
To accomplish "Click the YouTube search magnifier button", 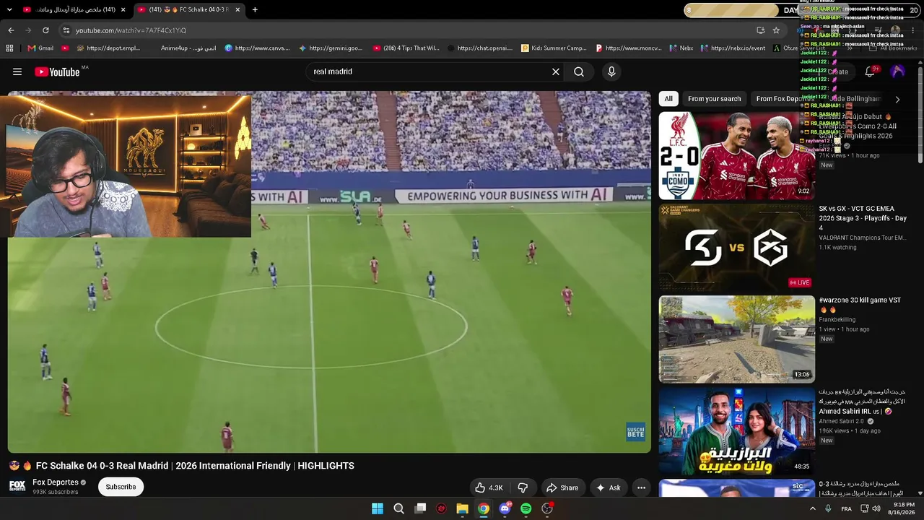I will (579, 71).
